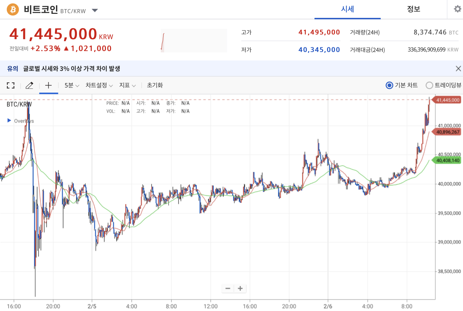Switch to 트레이딩뷰 chart mode
Screen dimensions: 463x311
(444, 85)
